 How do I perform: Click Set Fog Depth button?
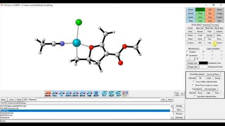[x=210, y=89]
